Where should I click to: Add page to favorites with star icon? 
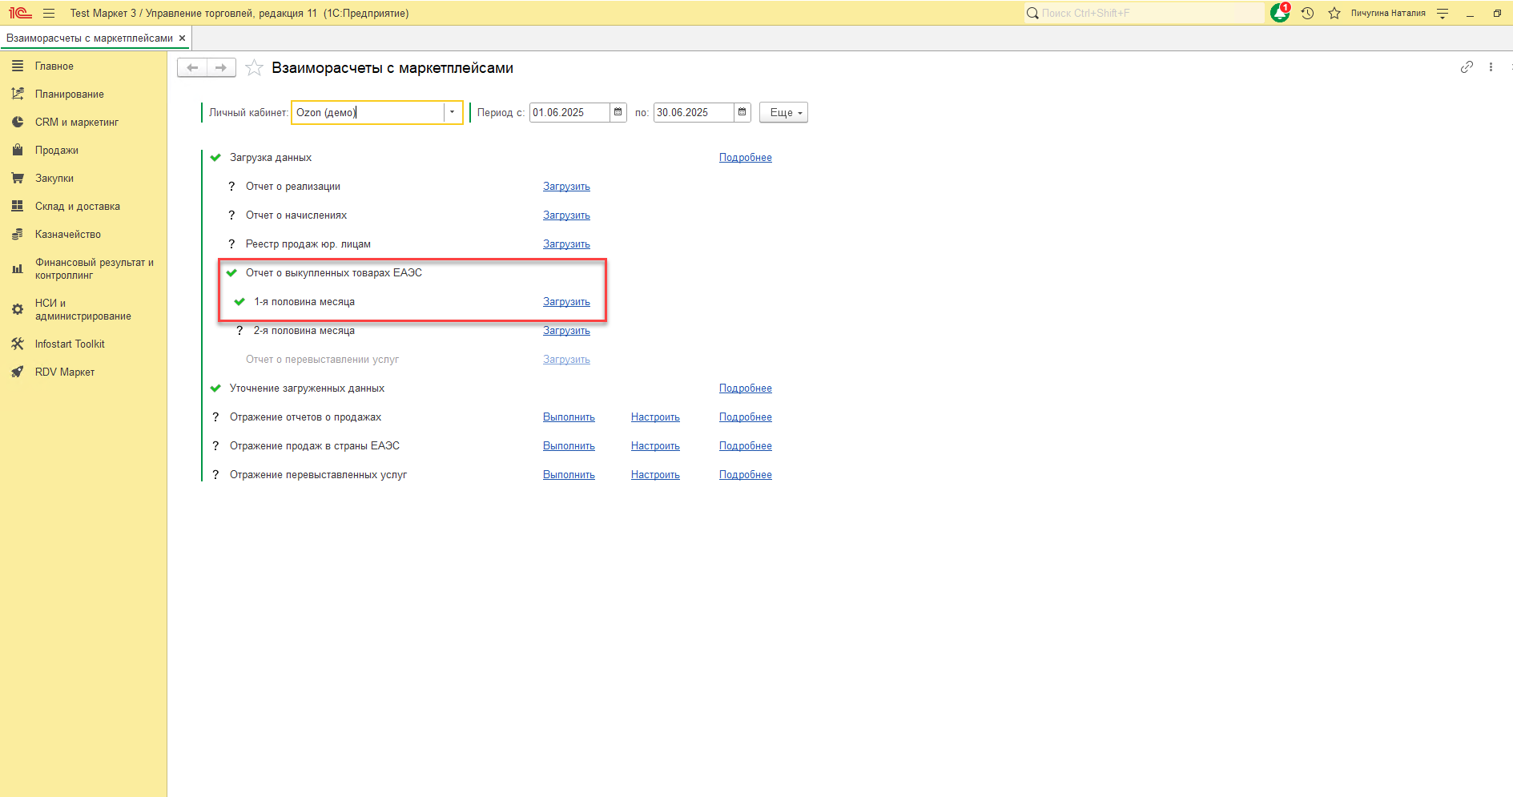pyautogui.click(x=254, y=68)
